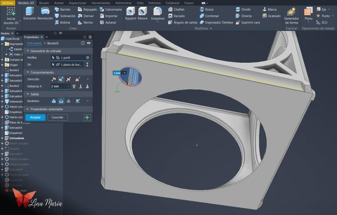Set direction to default (first Dirección option)
This screenshot has width=337, height=215.
click(54, 79)
